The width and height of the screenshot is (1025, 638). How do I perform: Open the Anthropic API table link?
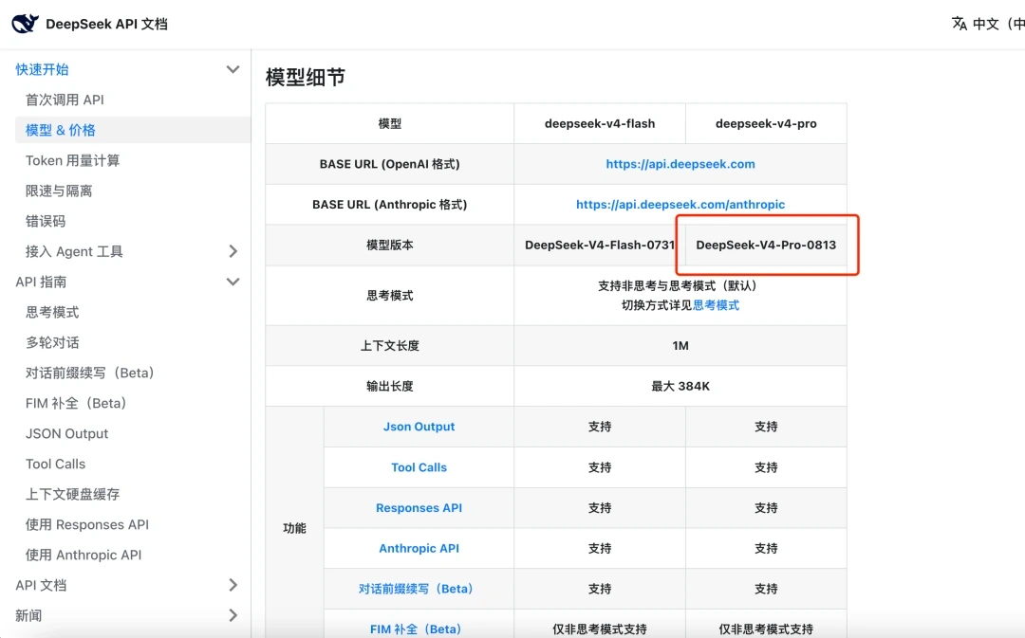pyautogui.click(x=419, y=549)
